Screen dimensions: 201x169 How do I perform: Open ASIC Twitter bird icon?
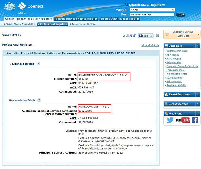pyautogui.click(x=170, y=120)
